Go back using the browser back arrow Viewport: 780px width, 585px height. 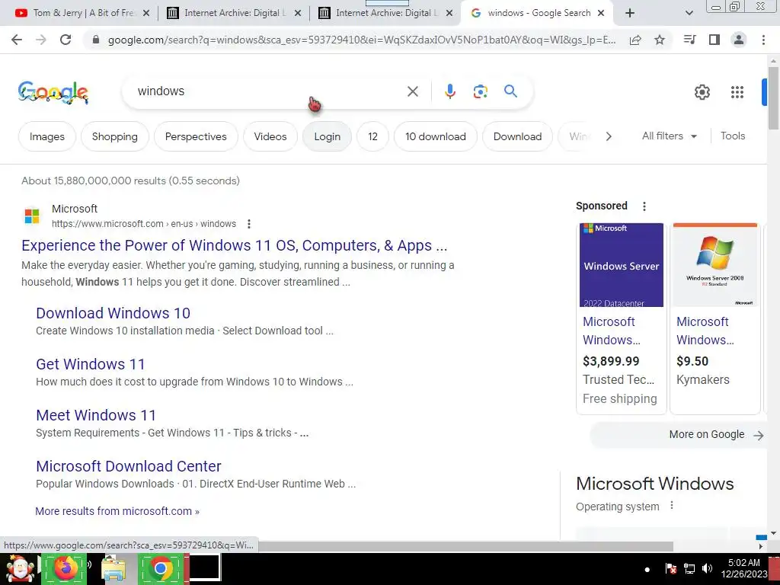(x=17, y=40)
